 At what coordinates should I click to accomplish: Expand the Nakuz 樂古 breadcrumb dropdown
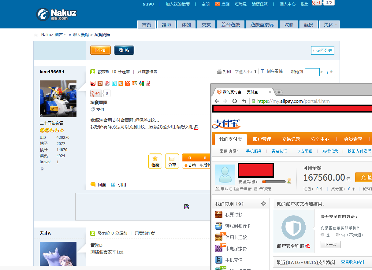65,35
